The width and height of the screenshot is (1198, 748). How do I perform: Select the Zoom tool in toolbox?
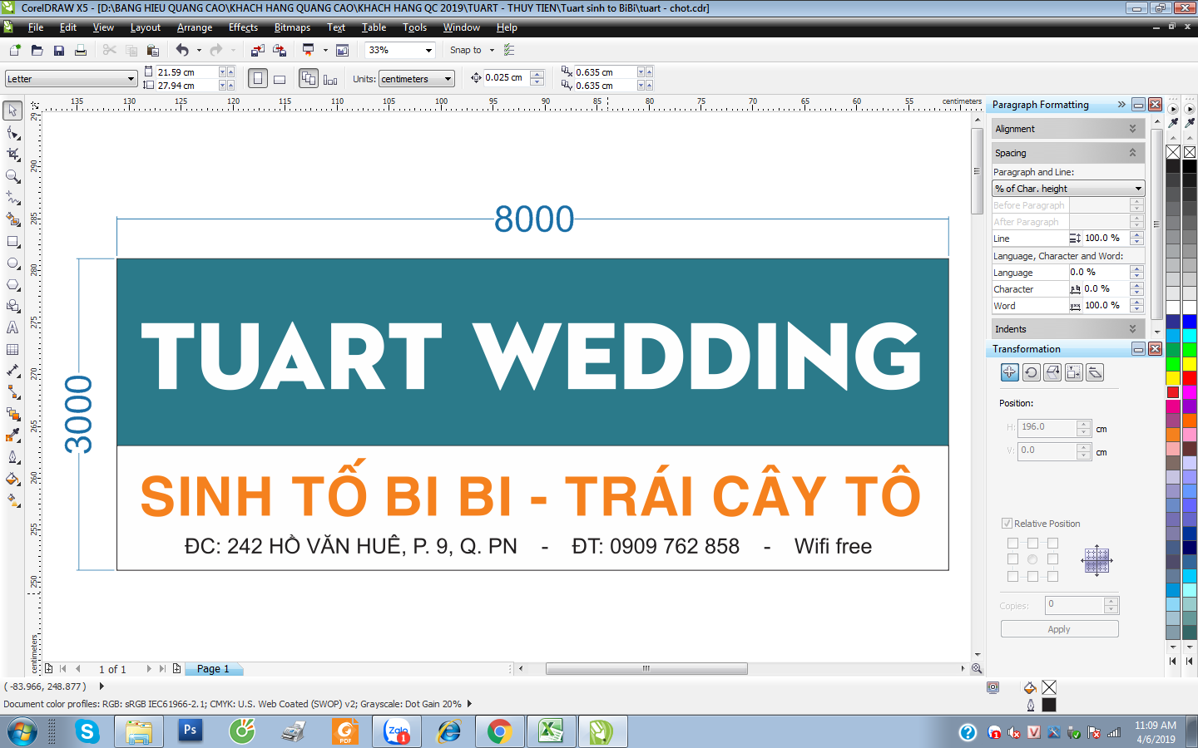13,176
